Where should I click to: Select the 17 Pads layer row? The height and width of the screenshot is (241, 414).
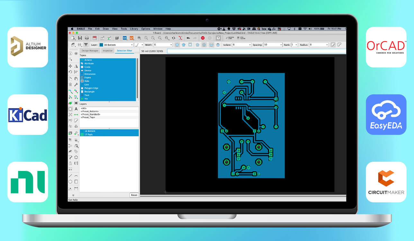tap(109, 135)
